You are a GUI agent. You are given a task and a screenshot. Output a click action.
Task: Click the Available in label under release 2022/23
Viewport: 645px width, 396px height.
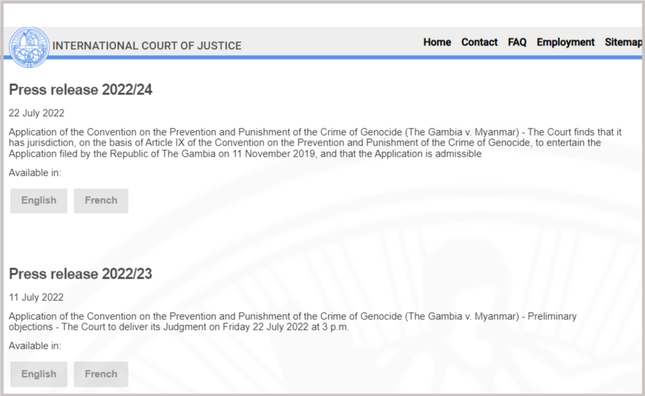point(35,346)
